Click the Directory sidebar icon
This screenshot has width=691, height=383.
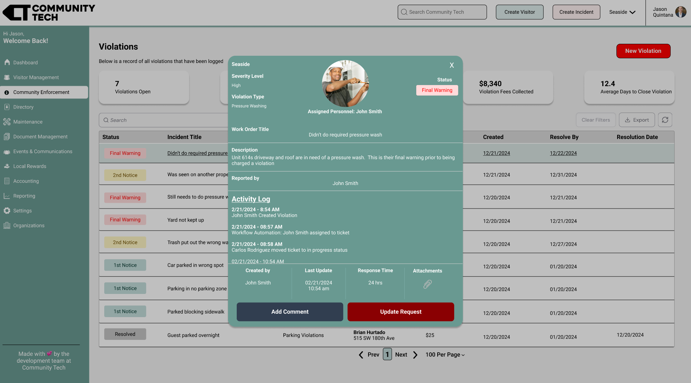[x=7, y=107]
